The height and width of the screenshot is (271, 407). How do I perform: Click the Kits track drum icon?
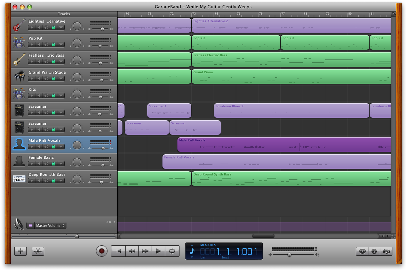19,93
